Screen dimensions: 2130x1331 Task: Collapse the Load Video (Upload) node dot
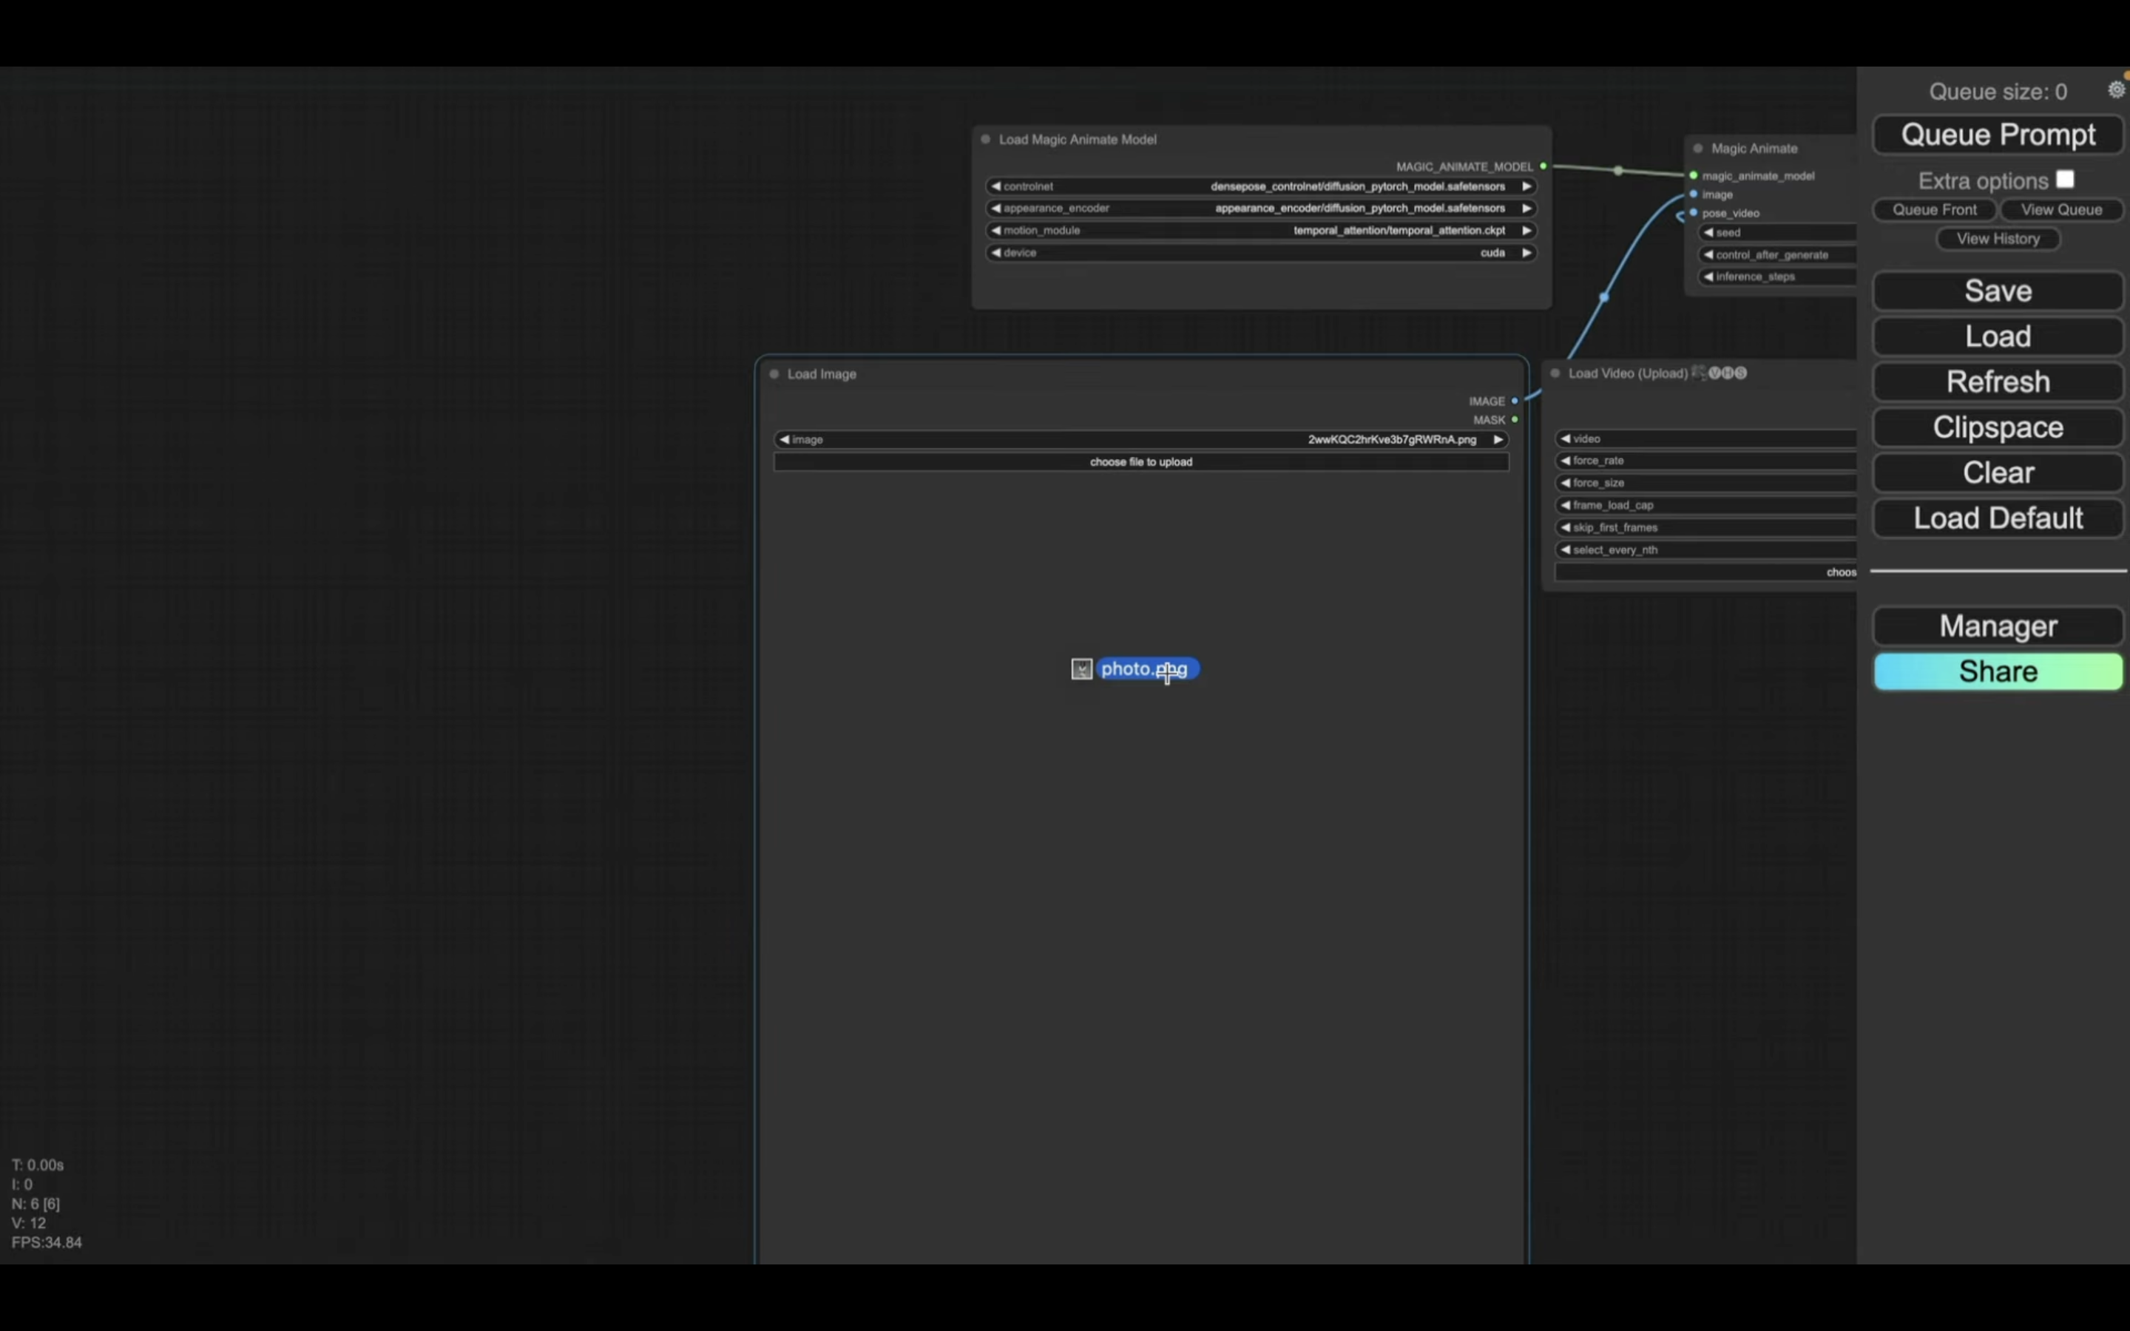coord(1555,373)
